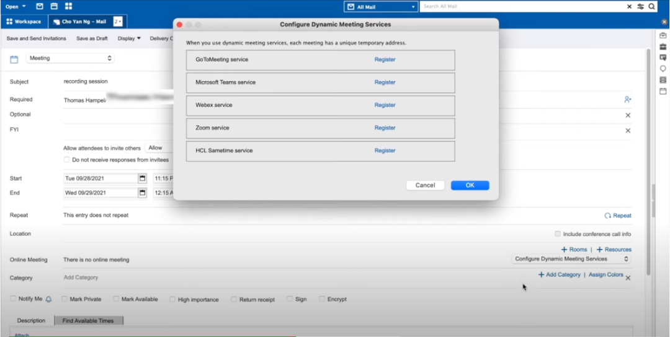This screenshot has height=337, width=670.
Task: Open the chat bubble sidebar icon
Action: tap(663, 69)
